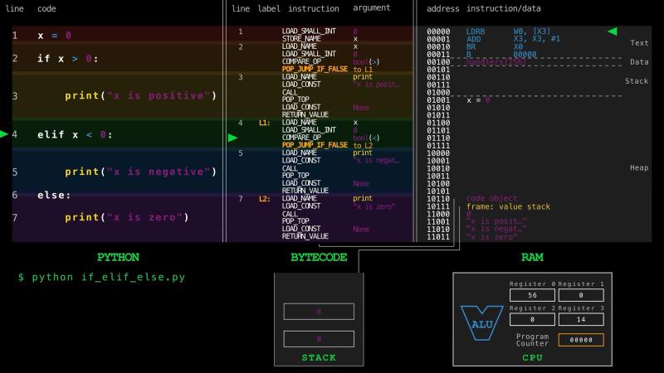Click the BYTECODE panel heading

pos(319,257)
